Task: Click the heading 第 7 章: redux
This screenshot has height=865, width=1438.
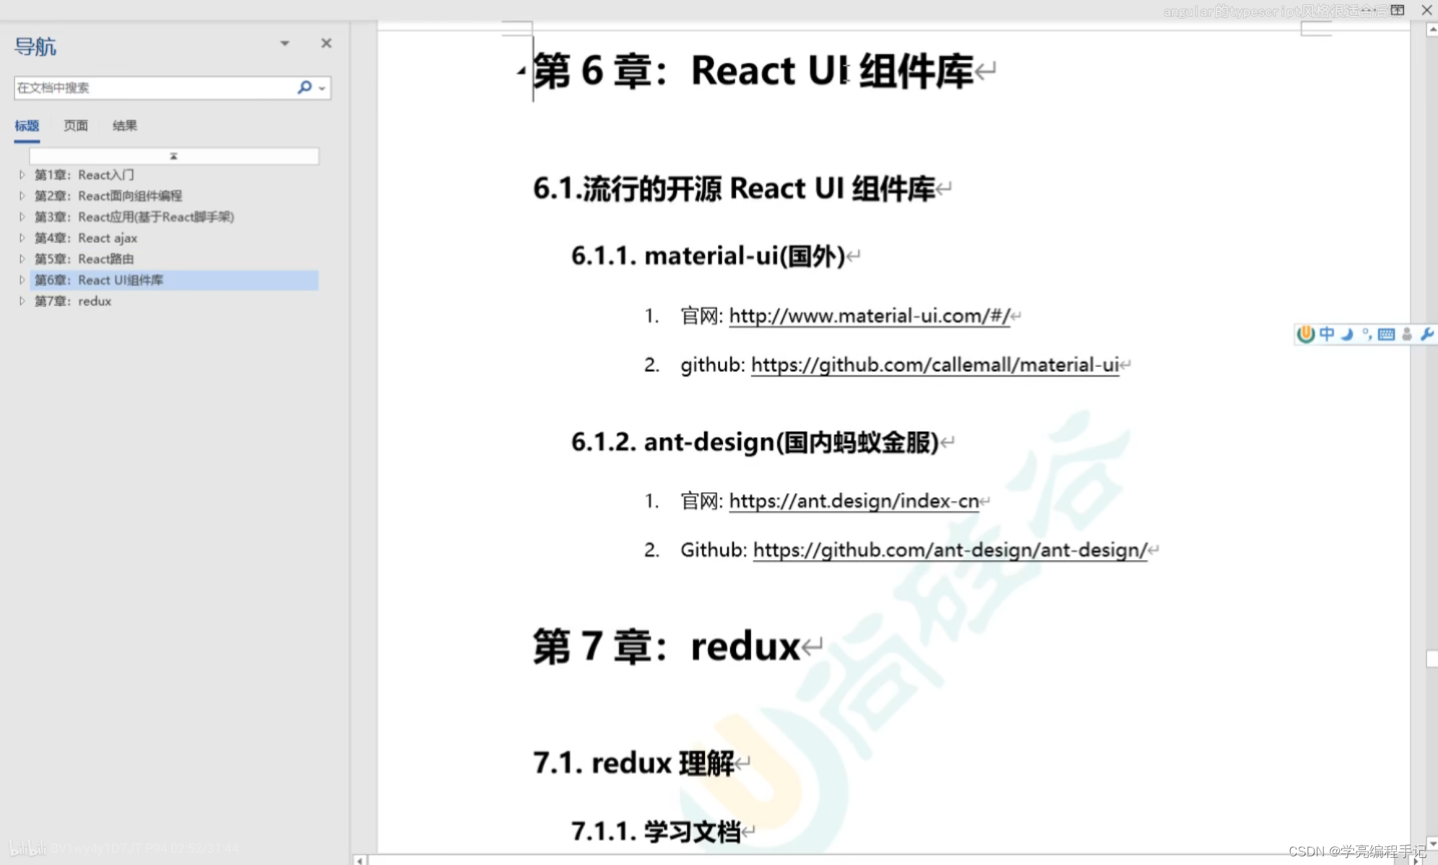Action: coord(667,646)
